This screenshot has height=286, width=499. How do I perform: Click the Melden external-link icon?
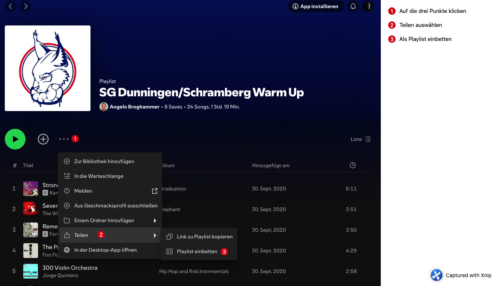154,191
